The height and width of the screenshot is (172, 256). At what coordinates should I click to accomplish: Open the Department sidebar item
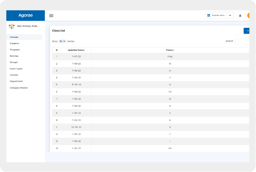[16, 81]
